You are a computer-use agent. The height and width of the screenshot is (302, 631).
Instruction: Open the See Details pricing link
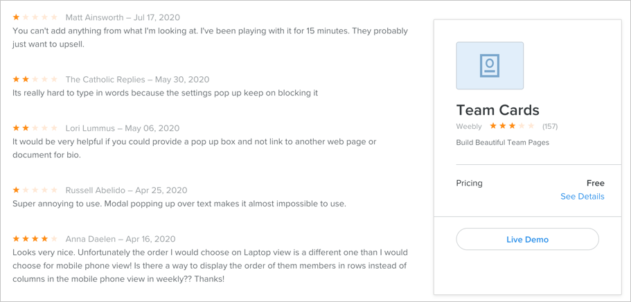tap(582, 197)
